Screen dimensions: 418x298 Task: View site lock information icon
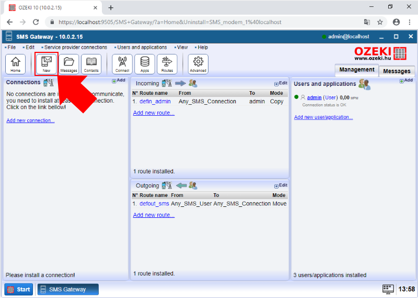(52, 22)
